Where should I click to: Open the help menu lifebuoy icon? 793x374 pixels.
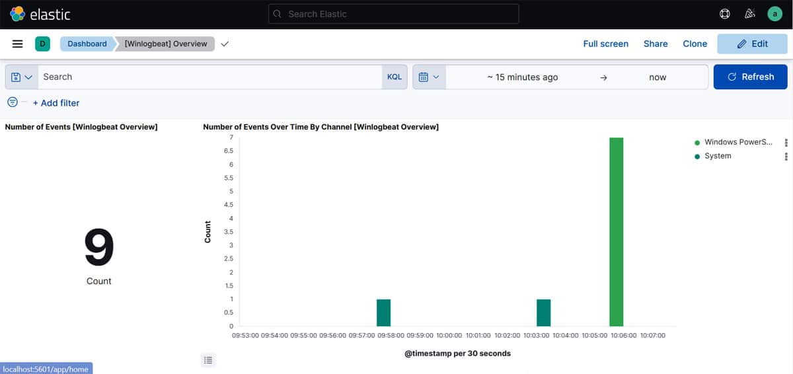[725, 14]
